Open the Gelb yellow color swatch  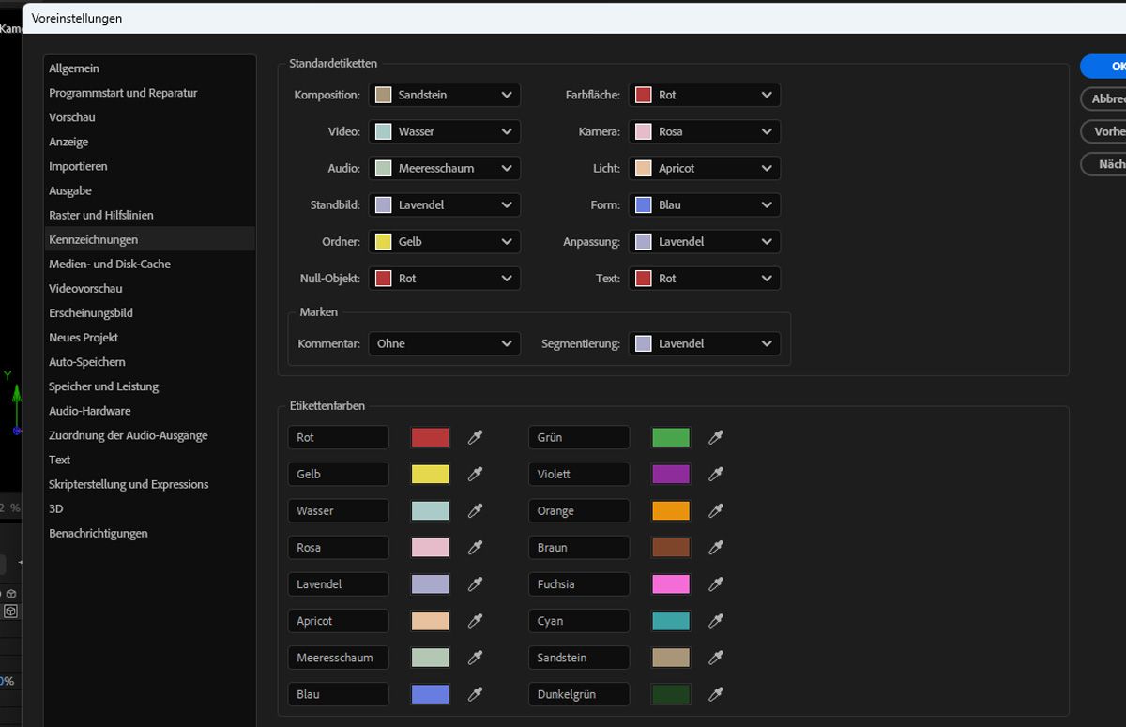(x=431, y=474)
